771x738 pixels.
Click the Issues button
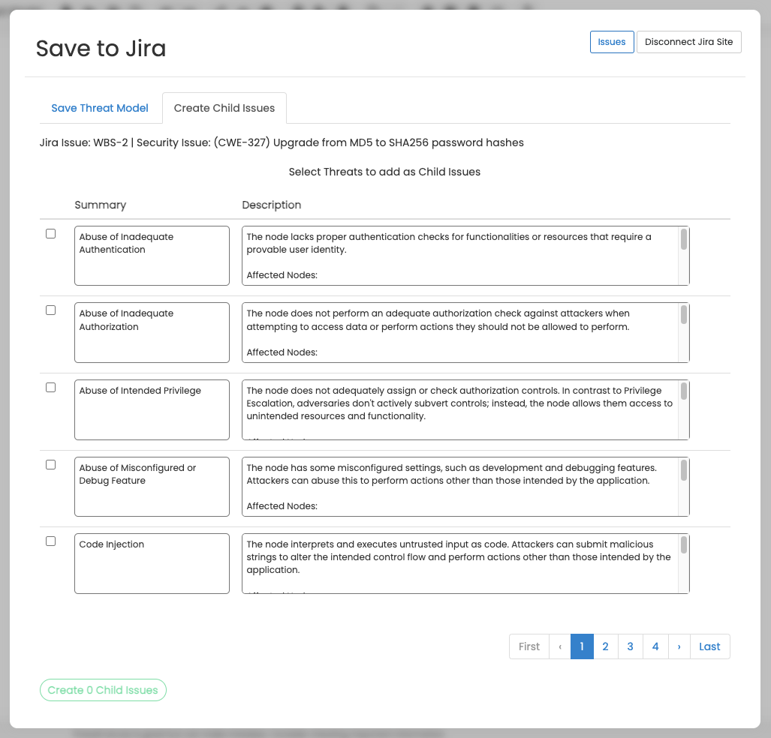(x=612, y=42)
